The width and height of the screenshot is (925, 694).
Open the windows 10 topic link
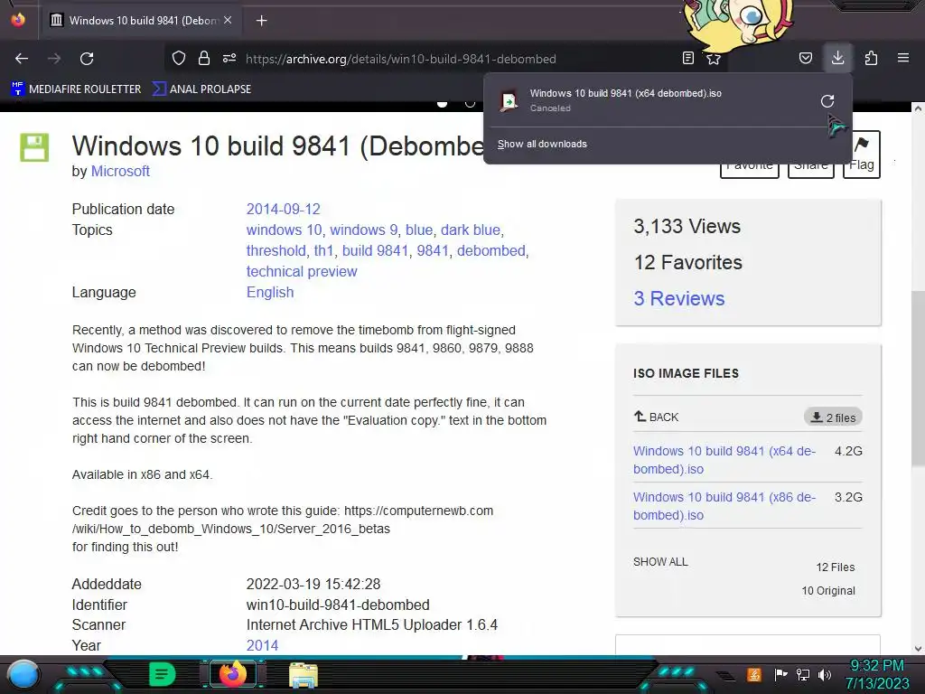285,230
